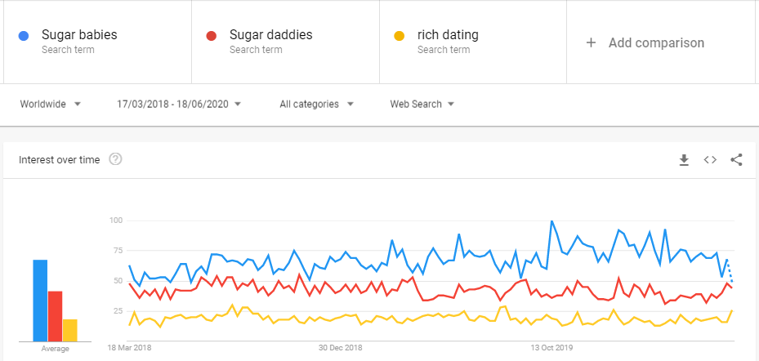Expand the Web Search type dropdown

[x=422, y=104]
